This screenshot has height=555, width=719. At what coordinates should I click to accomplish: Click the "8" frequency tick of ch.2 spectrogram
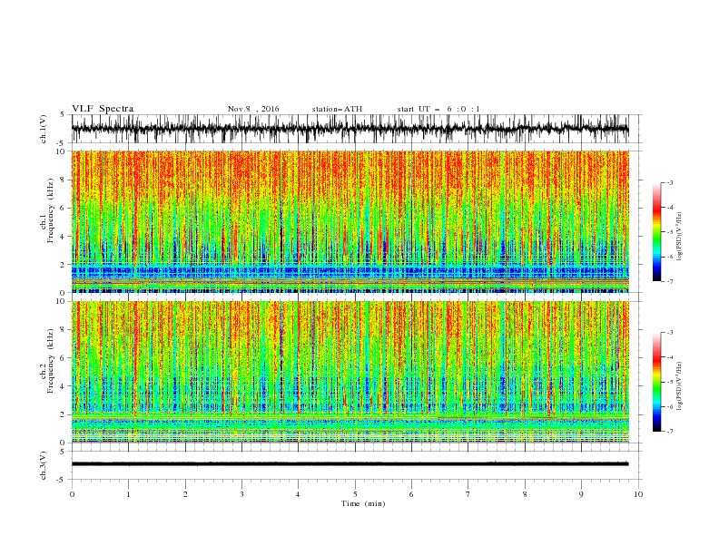(63, 330)
